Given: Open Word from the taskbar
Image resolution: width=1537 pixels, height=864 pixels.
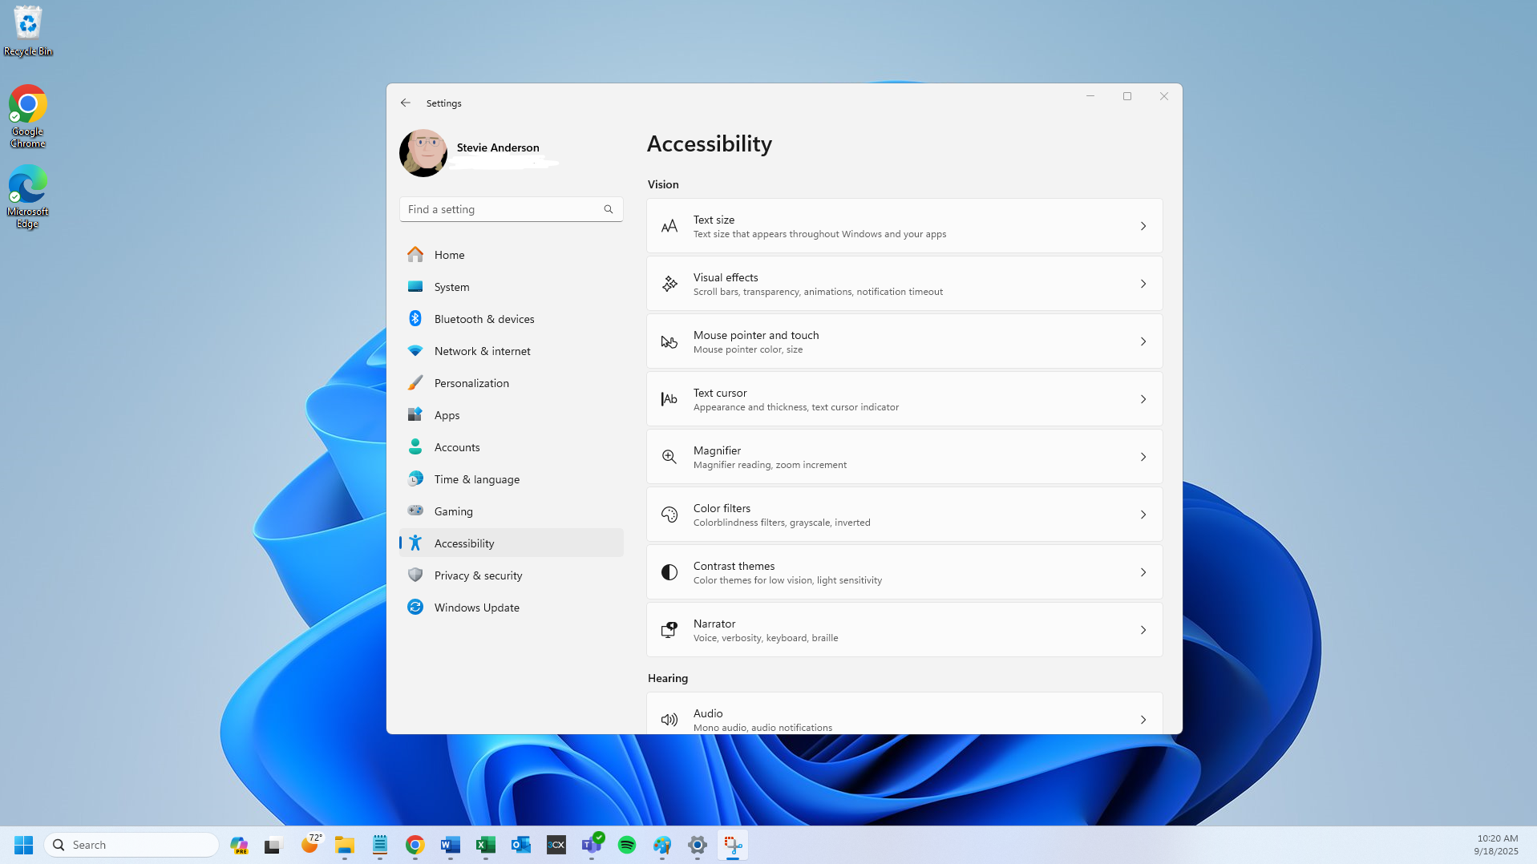Looking at the screenshot, I should [x=451, y=845].
